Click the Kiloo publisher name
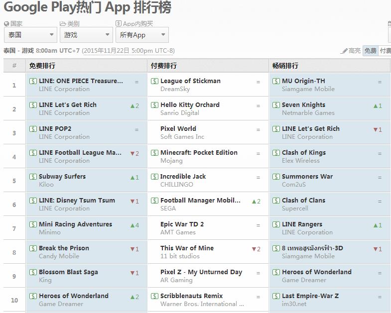 click(x=46, y=185)
